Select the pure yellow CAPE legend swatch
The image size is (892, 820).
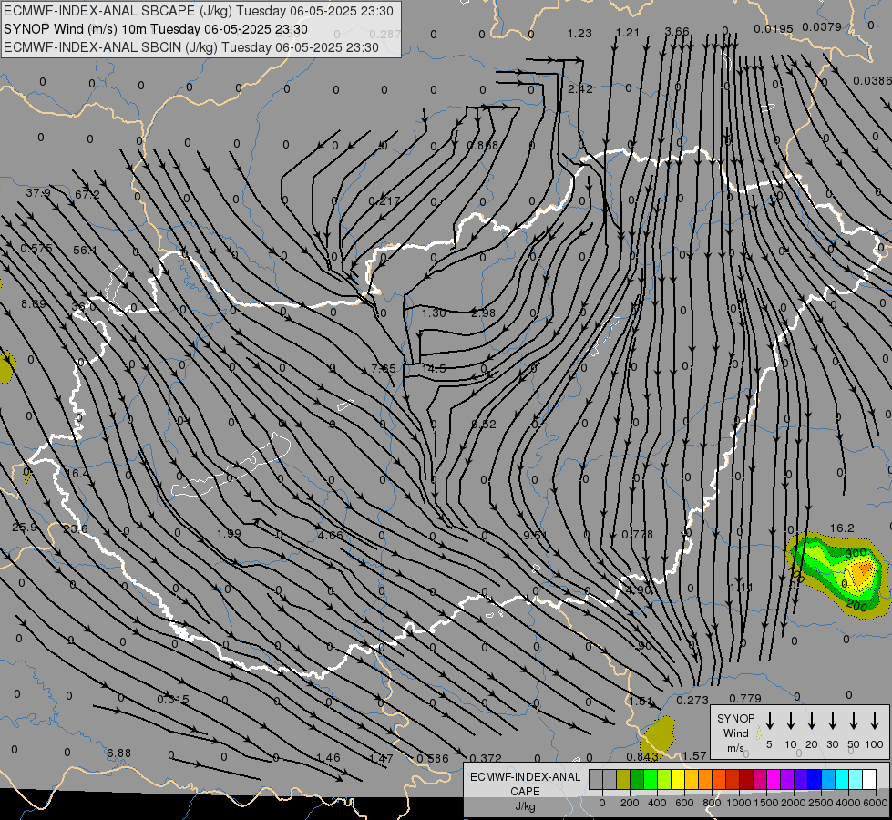(678, 779)
